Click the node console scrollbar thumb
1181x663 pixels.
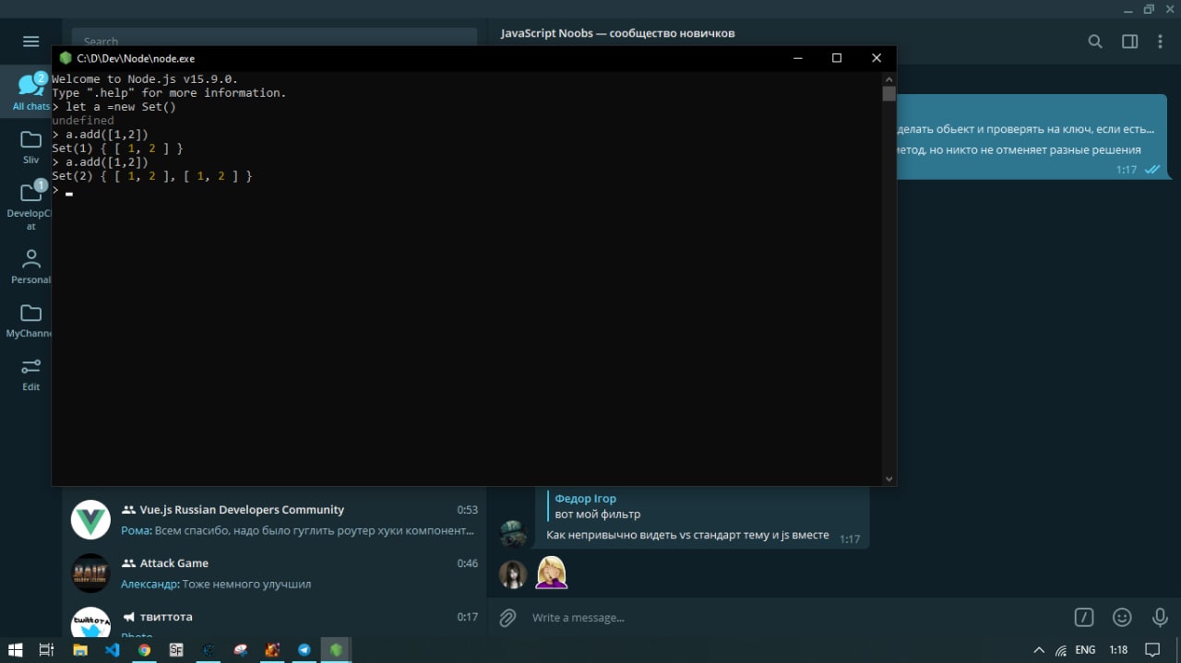[x=889, y=94]
